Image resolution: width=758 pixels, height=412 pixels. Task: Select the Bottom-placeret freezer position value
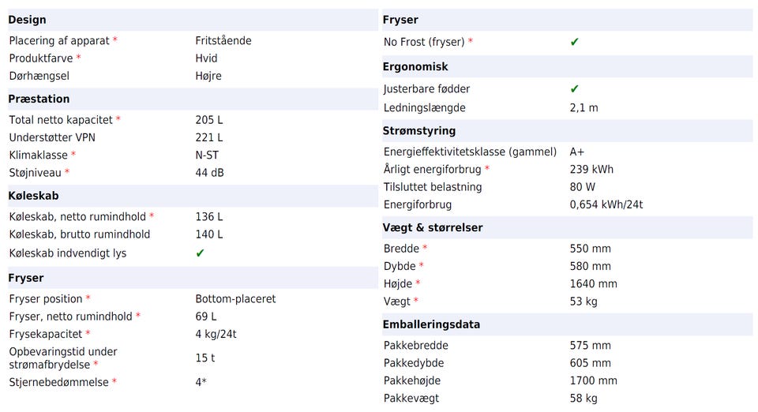pyautogui.click(x=235, y=299)
